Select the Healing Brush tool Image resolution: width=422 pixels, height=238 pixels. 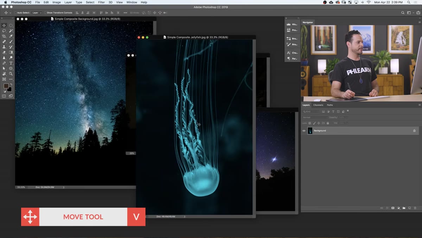pyautogui.click(x=4, y=42)
